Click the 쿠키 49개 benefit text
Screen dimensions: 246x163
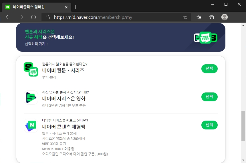pyautogui.click(x=49, y=77)
